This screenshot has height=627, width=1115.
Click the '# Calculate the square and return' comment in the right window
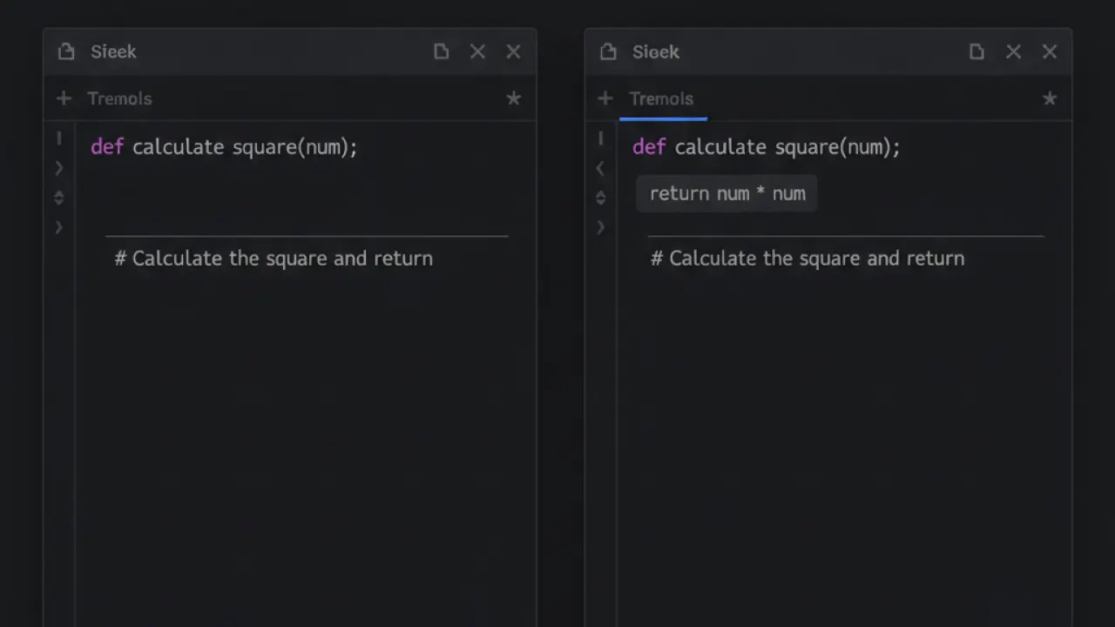808,259
